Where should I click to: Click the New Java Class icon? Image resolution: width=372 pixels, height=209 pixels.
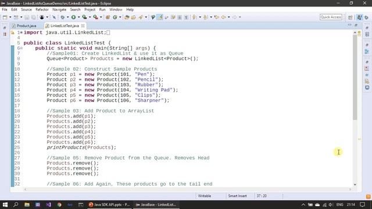point(115,17)
